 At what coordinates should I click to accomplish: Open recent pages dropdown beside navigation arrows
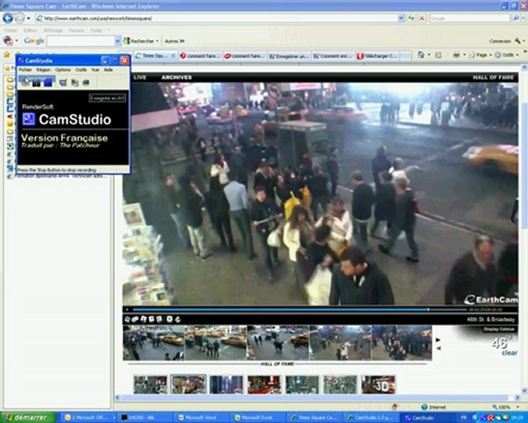(29, 18)
